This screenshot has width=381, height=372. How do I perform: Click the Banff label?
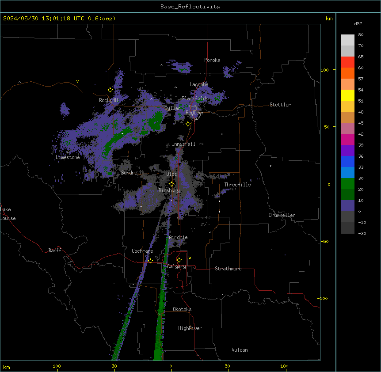coord(55,251)
